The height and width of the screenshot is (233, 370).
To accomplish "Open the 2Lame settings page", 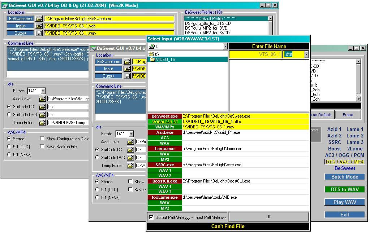I will tap(355, 149).
